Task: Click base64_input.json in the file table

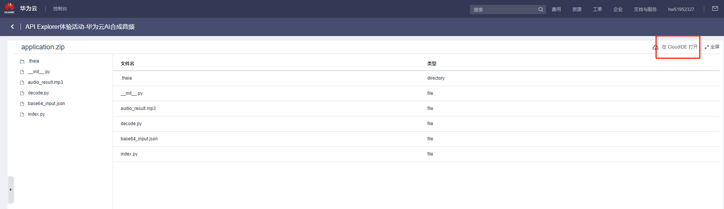Action: pos(139,139)
